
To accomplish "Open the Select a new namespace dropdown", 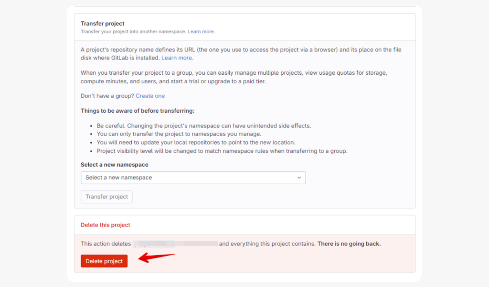I will coord(193,178).
